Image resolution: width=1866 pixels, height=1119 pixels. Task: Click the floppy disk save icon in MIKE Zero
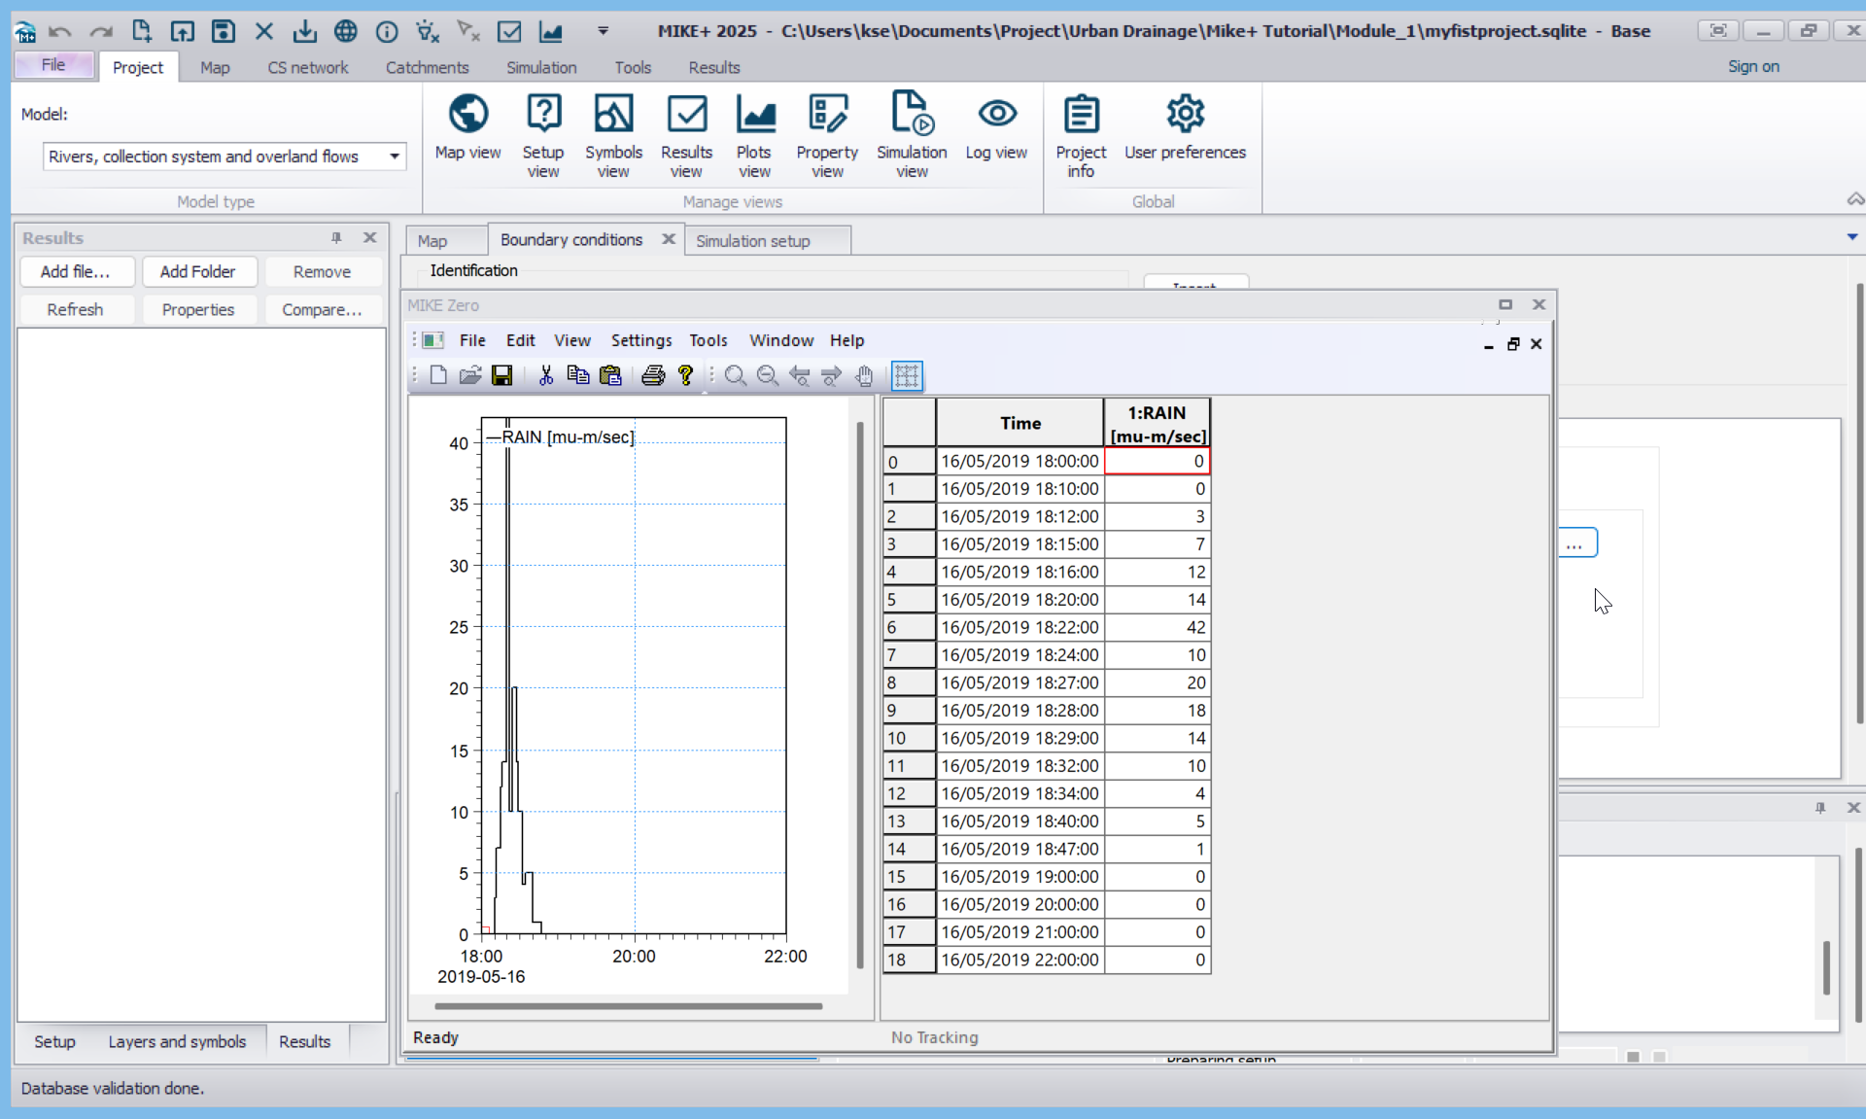(501, 375)
